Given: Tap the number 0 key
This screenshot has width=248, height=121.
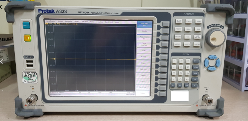Looking at the screenshot, I should click(180, 79).
